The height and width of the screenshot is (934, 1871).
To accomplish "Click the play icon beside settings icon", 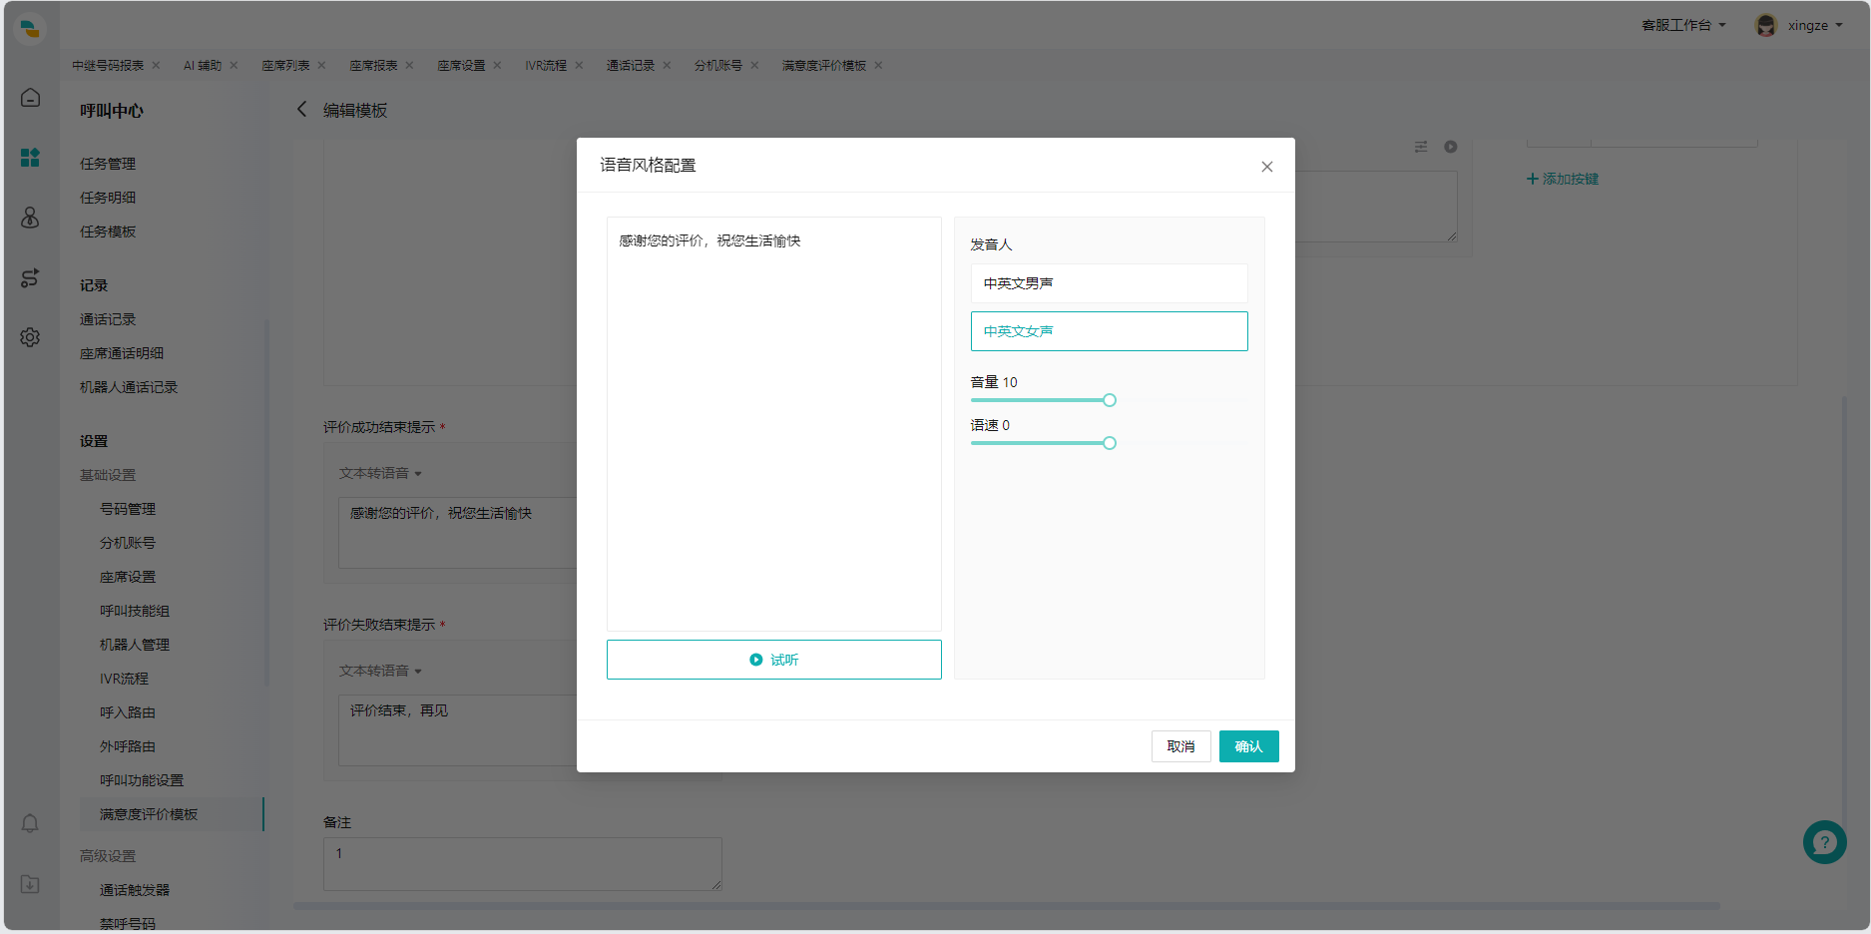I will [x=1451, y=147].
